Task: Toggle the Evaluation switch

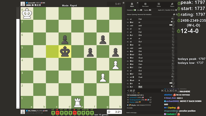Action: (x=135, y=10)
